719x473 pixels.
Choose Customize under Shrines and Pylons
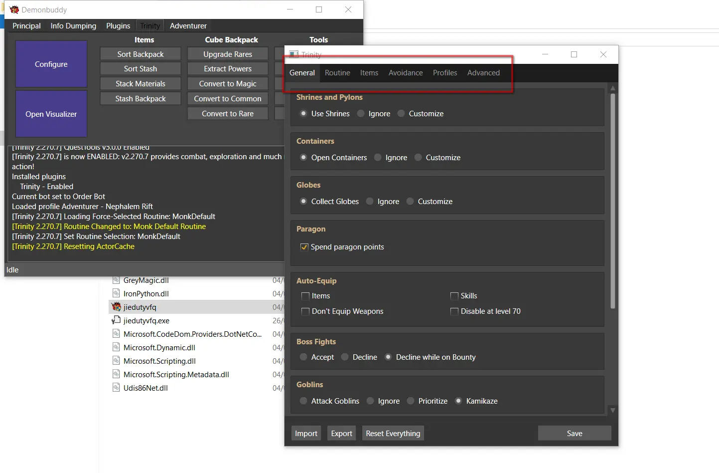coord(401,114)
